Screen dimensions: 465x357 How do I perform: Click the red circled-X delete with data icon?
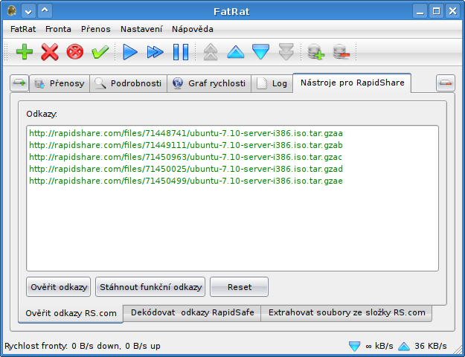pyautogui.click(x=75, y=52)
